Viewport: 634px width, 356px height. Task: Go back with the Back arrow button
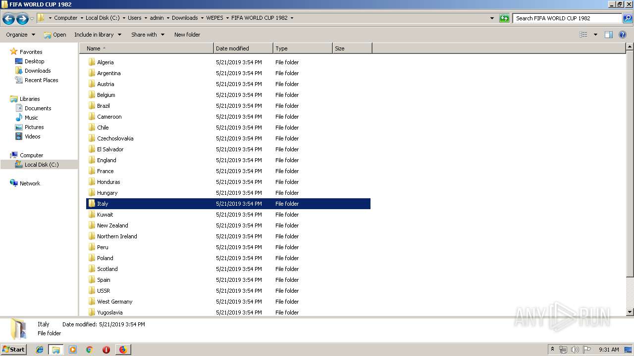[8, 19]
